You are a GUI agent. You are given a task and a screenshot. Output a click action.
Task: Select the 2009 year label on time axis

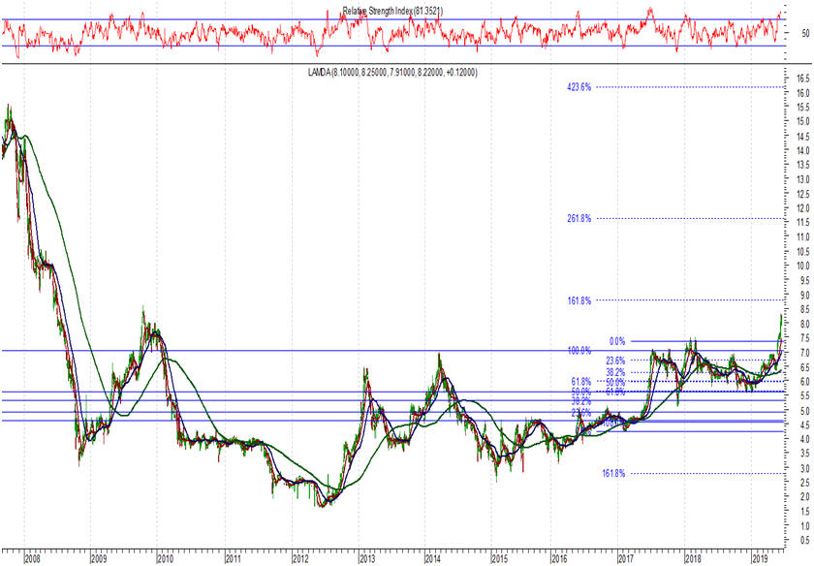coord(99,559)
